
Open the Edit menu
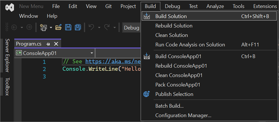(73, 6)
